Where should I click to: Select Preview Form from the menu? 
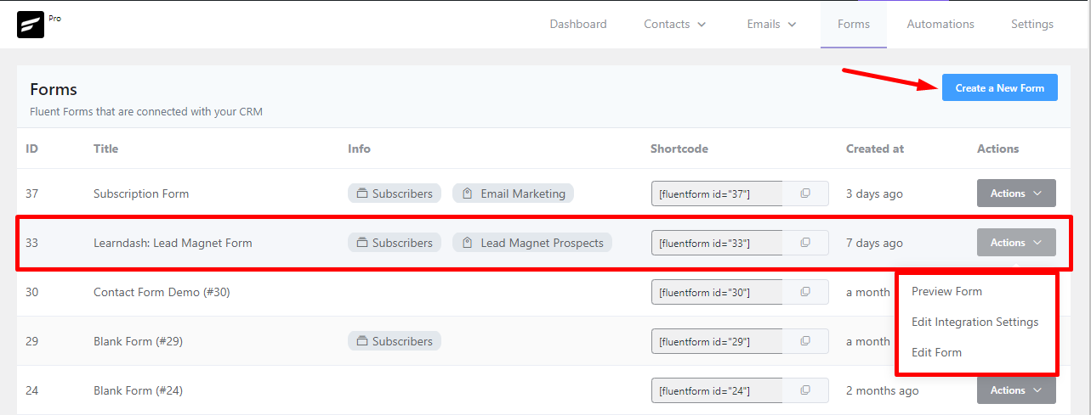click(946, 291)
